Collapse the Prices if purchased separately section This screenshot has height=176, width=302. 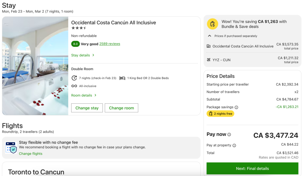point(209,36)
